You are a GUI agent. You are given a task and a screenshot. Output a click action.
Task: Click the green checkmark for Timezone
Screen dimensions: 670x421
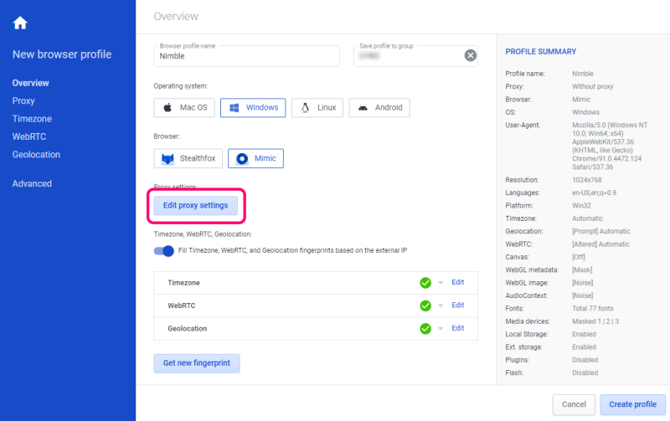(x=425, y=283)
